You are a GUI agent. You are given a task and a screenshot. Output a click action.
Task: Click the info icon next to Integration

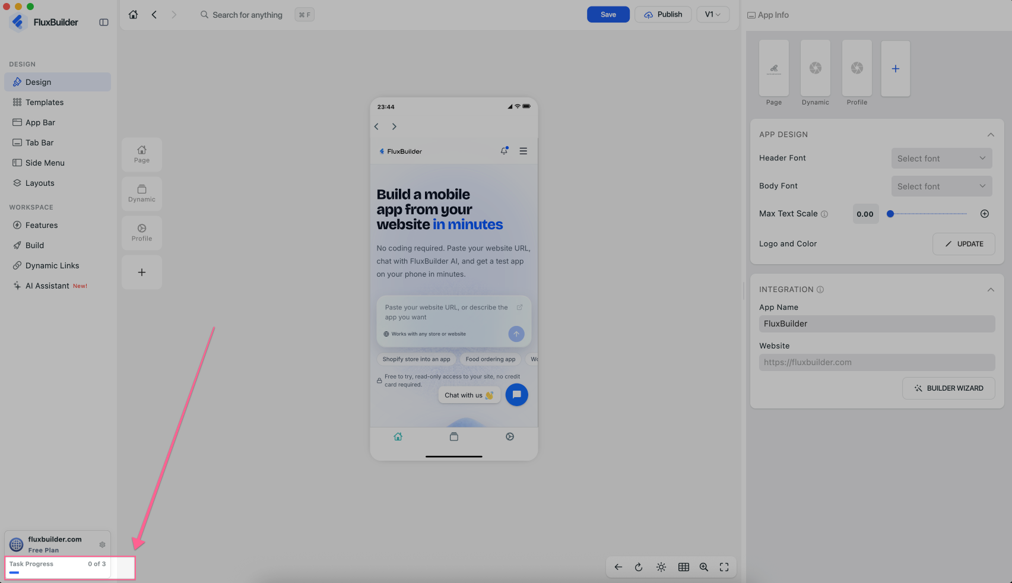click(820, 290)
